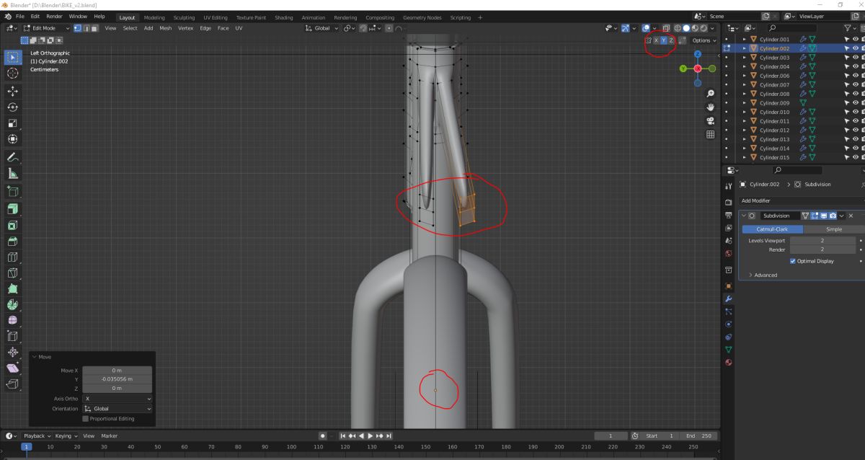Adjust Render levels value field
This screenshot has height=460, width=865.
(x=822, y=249)
